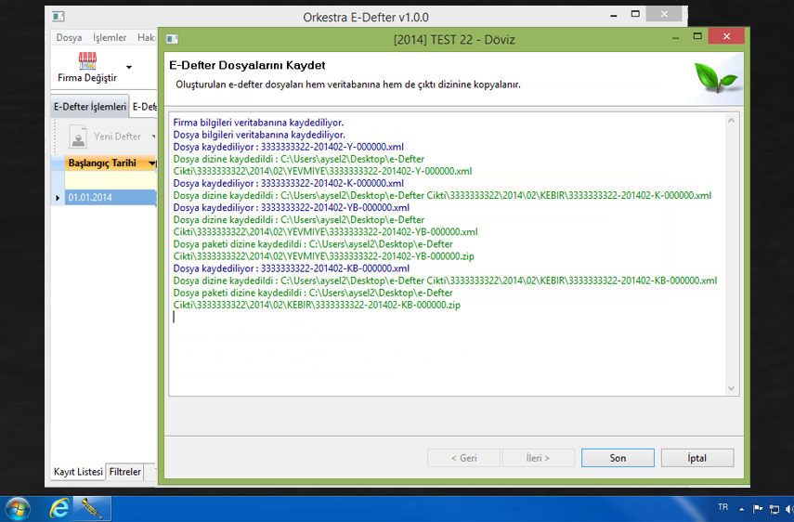
Task: Click the TR language indicator in tray
Action: 722,508
